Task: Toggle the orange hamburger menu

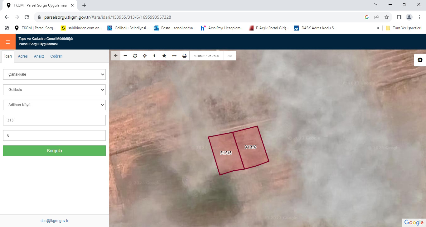Action: [8, 42]
